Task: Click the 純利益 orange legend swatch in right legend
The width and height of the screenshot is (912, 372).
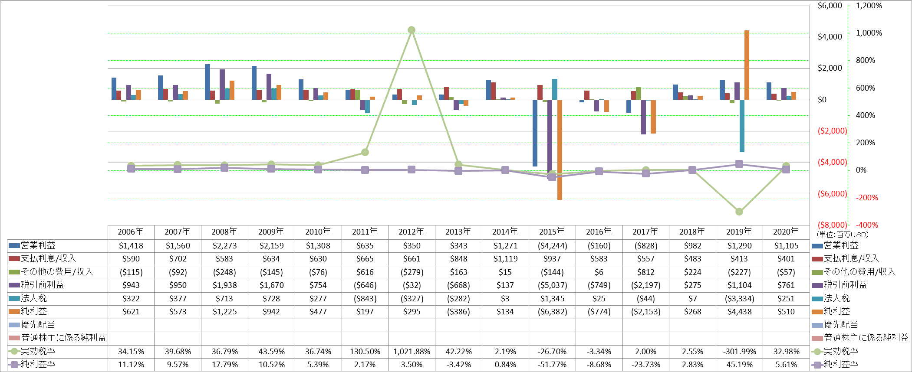Action: tap(817, 311)
